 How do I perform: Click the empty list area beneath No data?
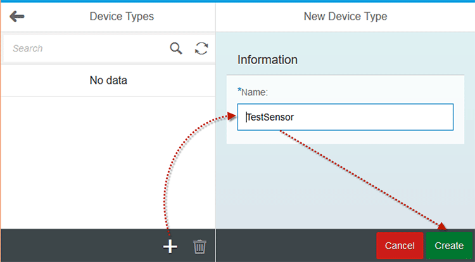[x=108, y=163]
